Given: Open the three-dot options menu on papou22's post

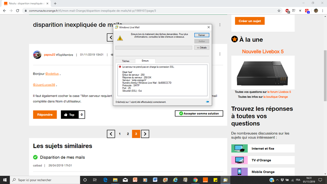Looking at the screenshot, I should (x=220, y=54).
